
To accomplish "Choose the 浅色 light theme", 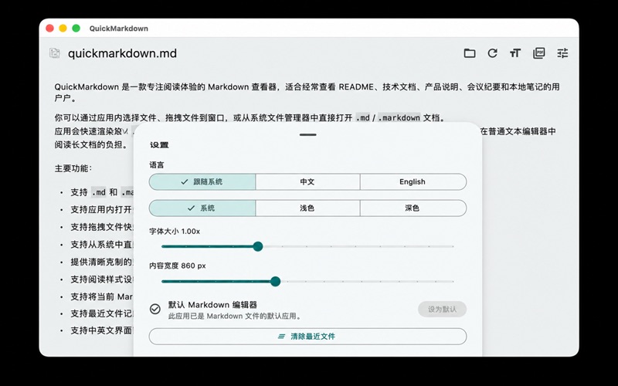I will pyautogui.click(x=307, y=208).
